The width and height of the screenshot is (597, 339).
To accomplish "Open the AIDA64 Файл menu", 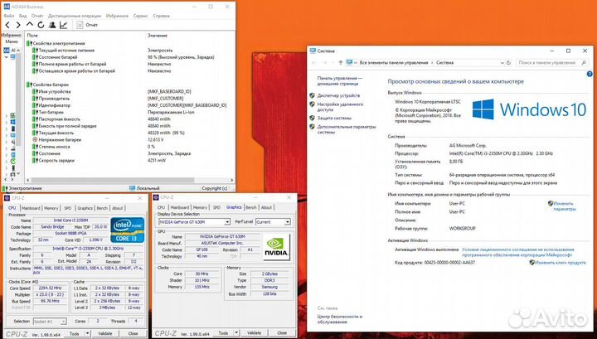I will pos(9,16).
